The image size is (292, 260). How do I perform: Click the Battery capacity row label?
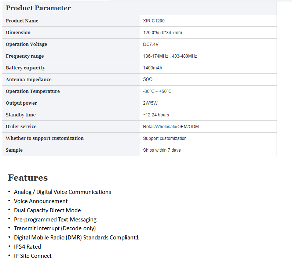26,68
